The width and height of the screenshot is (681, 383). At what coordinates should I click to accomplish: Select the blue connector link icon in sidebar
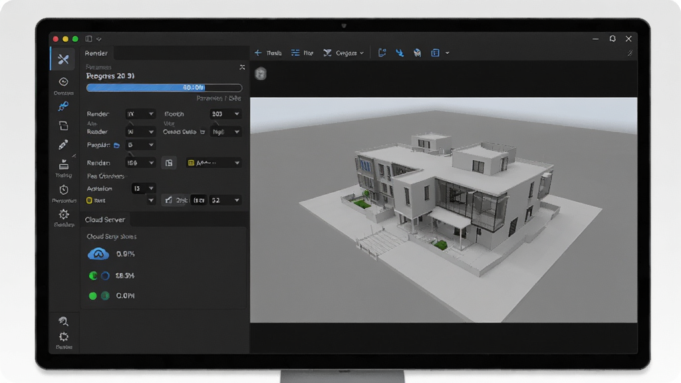pos(63,106)
